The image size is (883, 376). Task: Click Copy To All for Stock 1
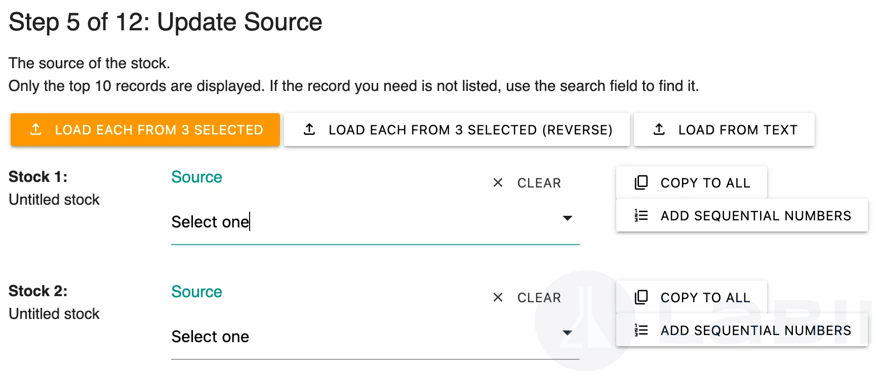pos(692,183)
